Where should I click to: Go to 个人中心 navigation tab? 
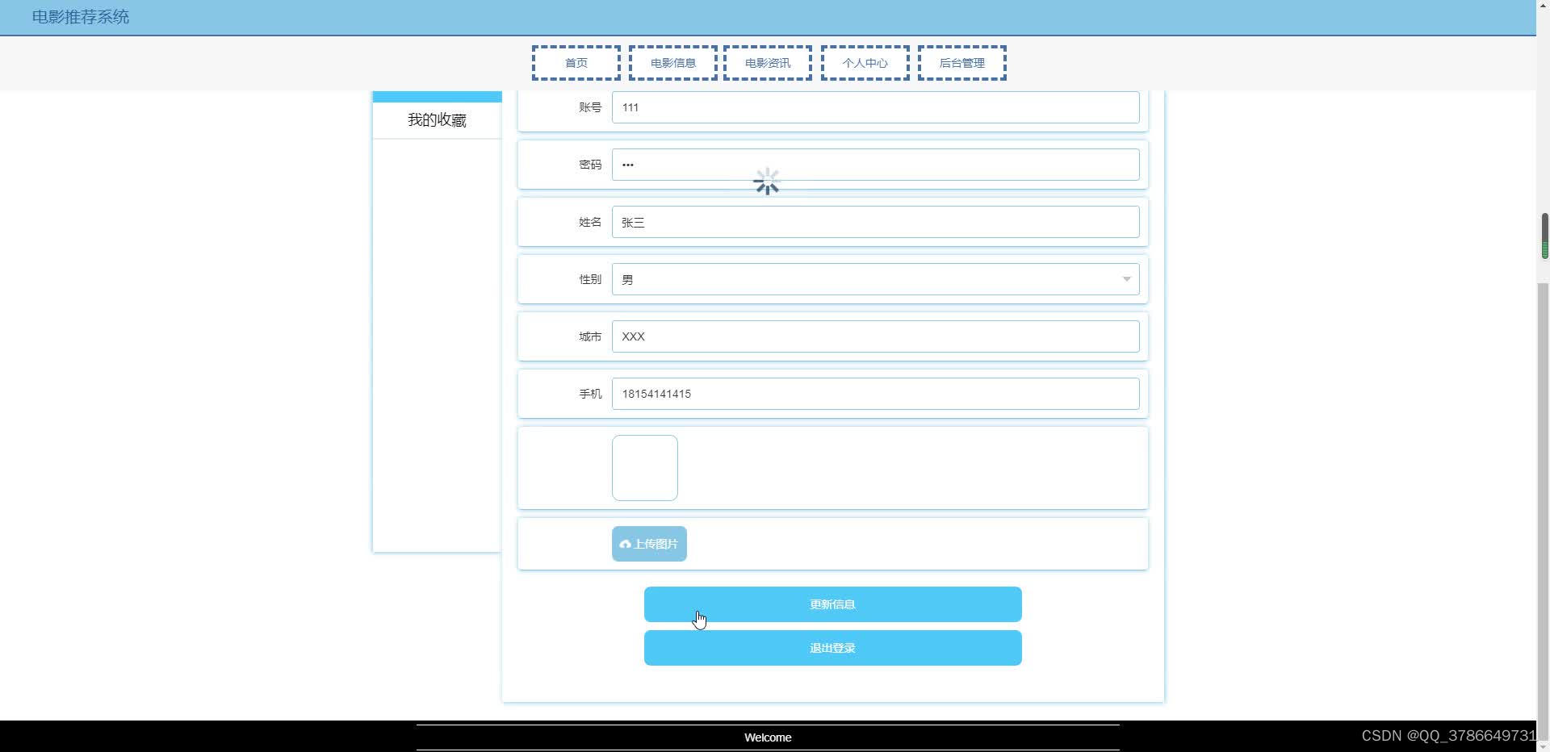865,63
